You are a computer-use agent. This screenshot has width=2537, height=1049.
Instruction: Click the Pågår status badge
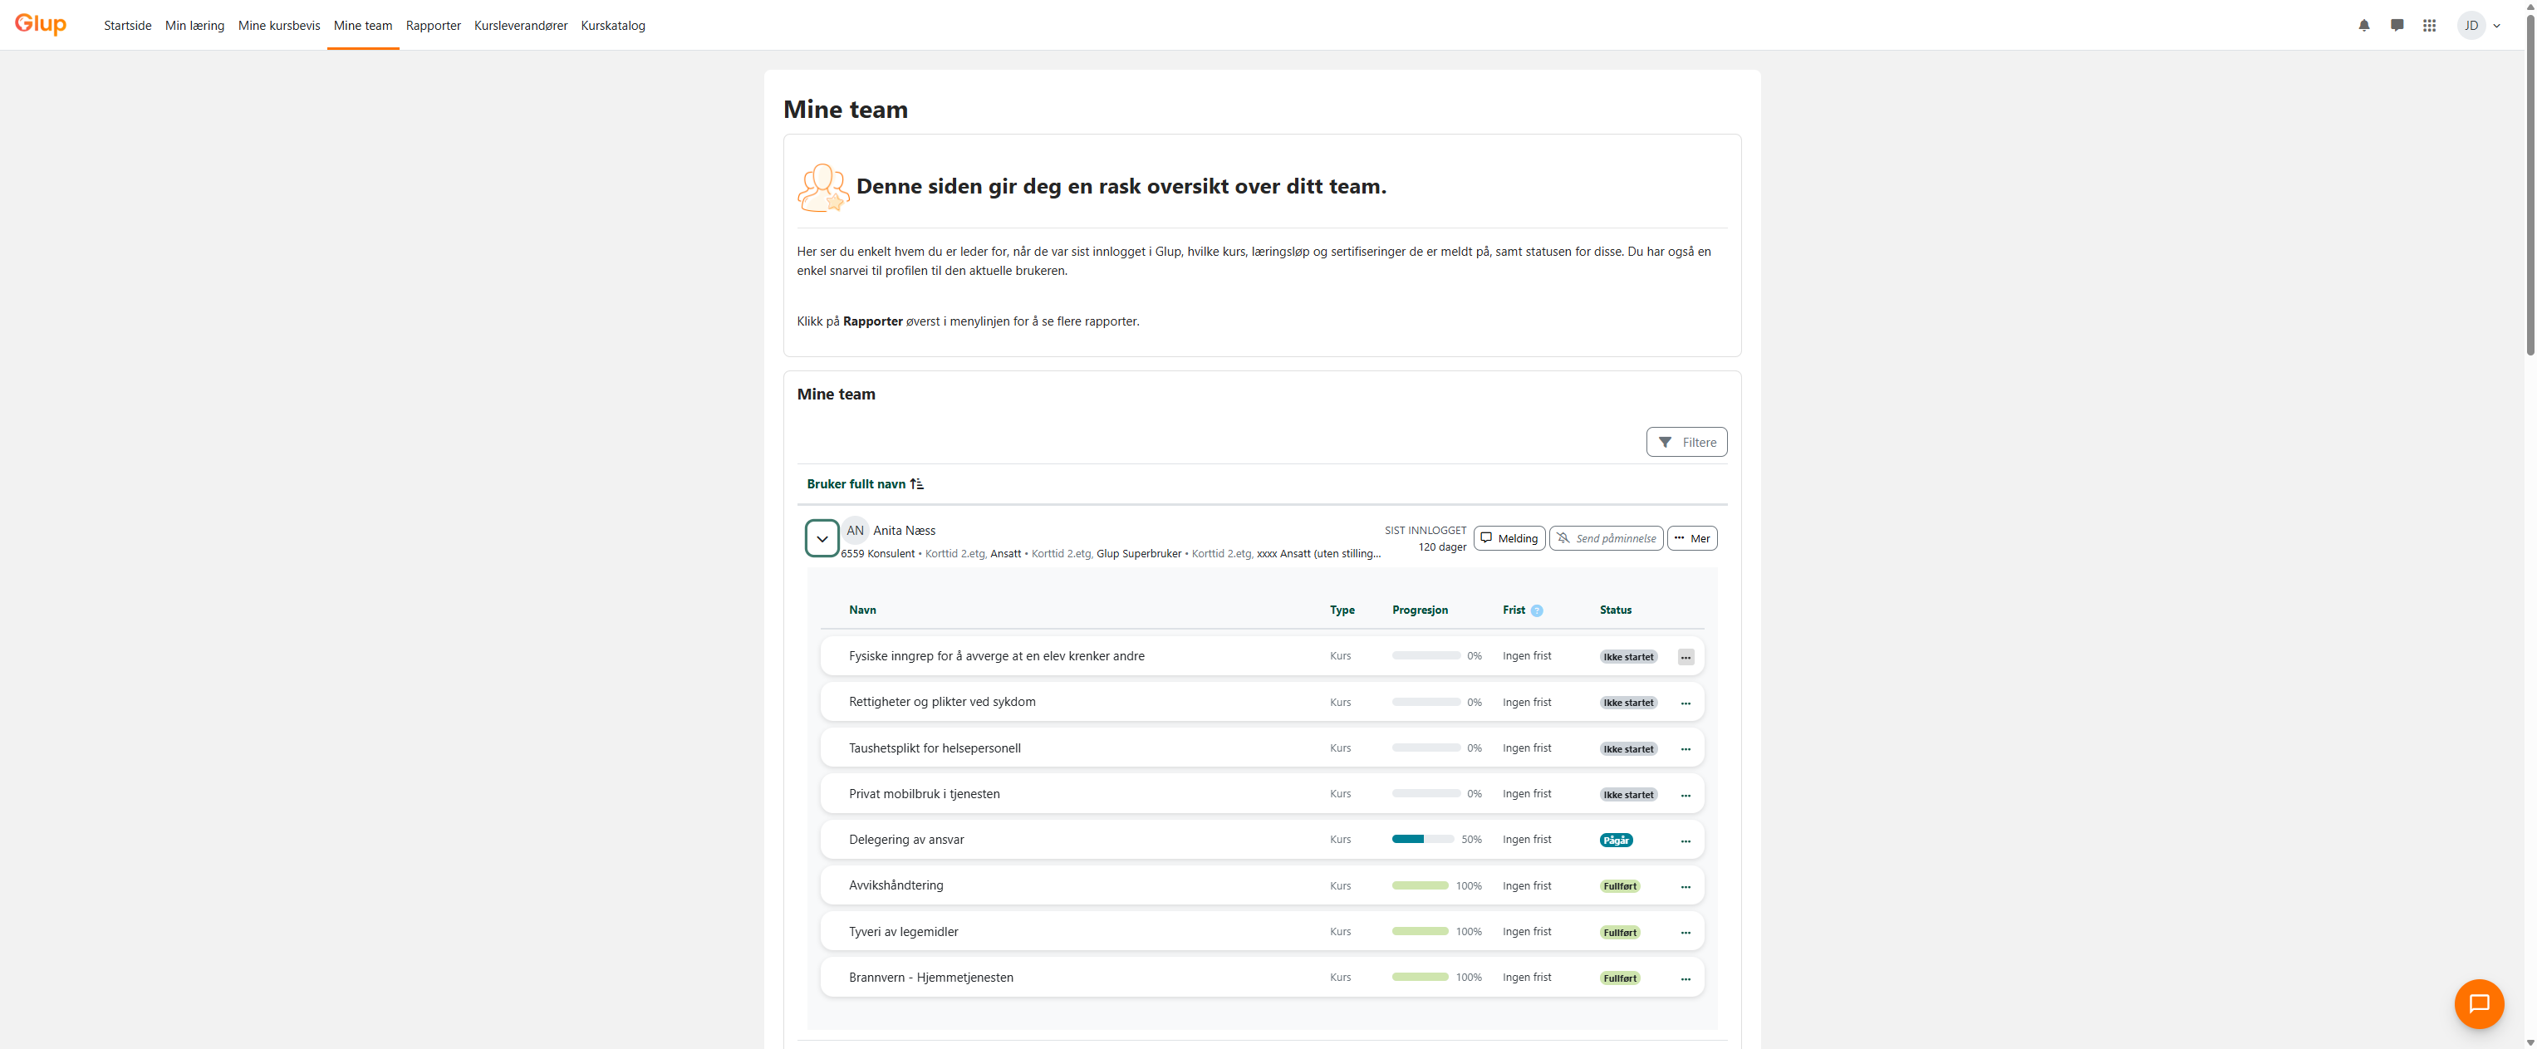pyautogui.click(x=1617, y=841)
